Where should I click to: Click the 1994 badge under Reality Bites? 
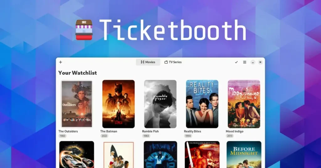188,136
